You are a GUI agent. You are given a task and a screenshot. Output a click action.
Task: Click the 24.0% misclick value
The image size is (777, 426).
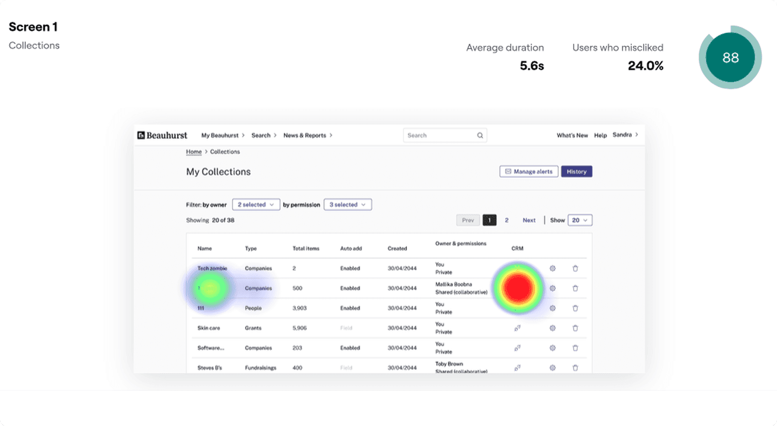[646, 66]
